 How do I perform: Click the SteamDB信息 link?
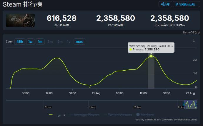coord(191,32)
